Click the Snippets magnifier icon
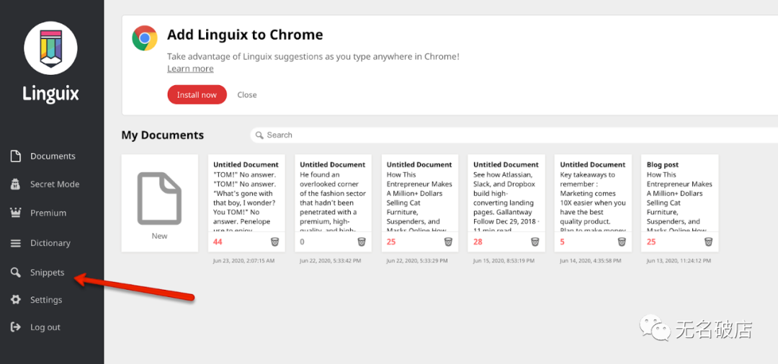This screenshot has height=364, width=778. (16, 272)
